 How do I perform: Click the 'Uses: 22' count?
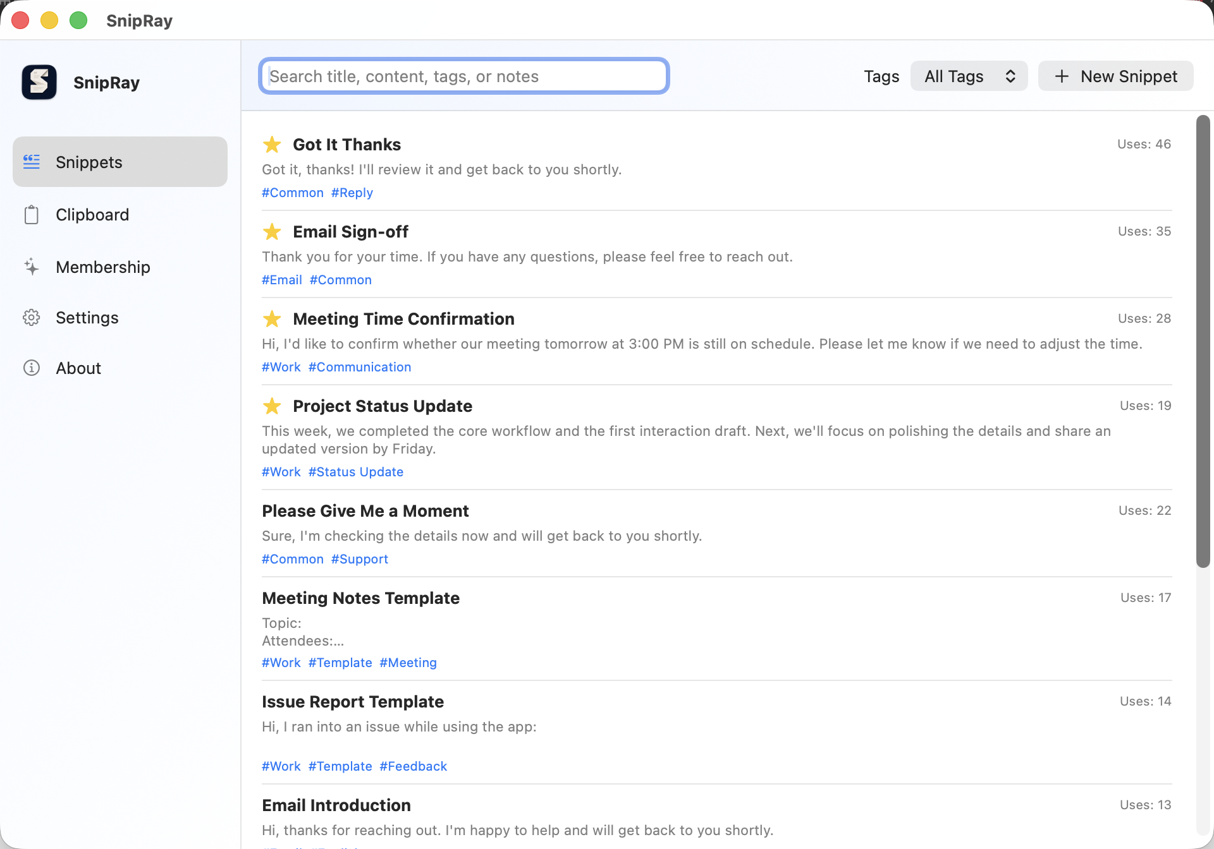click(x=1145, y=510)
